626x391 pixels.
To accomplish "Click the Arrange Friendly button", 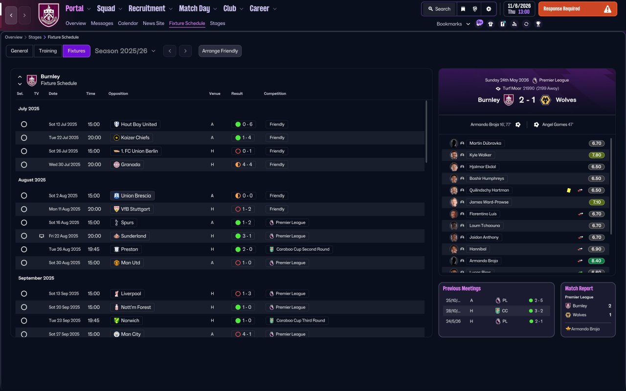I will 220,51.
